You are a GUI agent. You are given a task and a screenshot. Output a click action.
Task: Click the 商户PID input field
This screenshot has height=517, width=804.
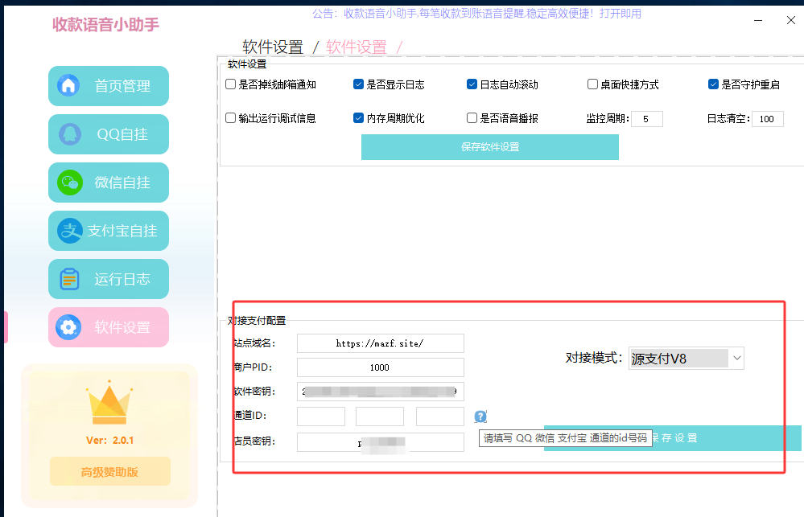coord(381,367)
